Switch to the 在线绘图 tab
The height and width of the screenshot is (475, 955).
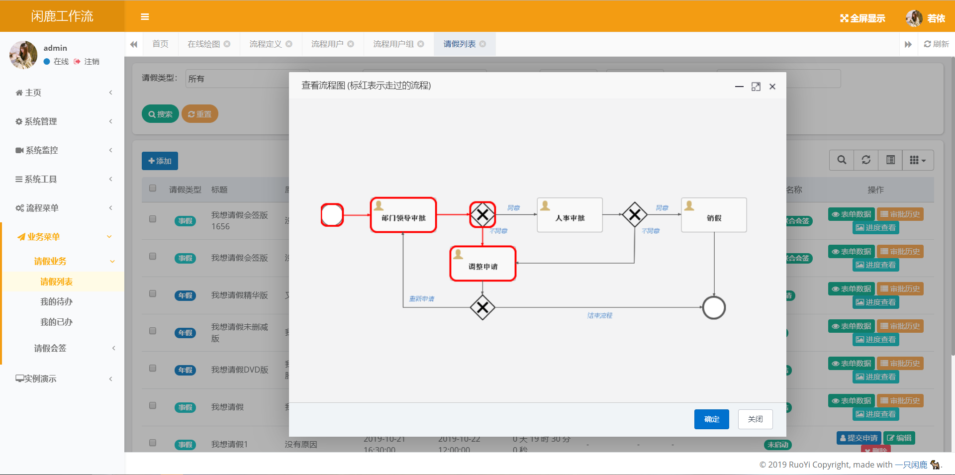click(x=204, y=44)
